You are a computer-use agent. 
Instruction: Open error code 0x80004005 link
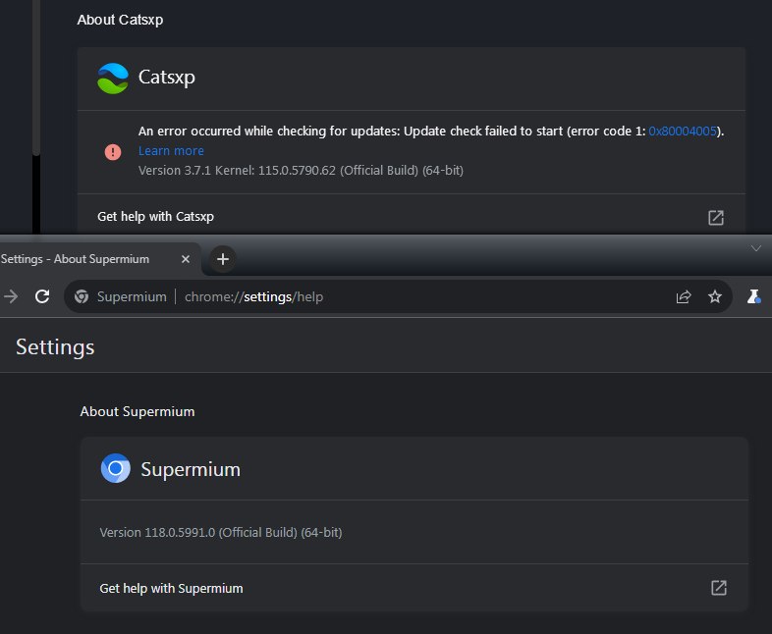pos(683,132)
